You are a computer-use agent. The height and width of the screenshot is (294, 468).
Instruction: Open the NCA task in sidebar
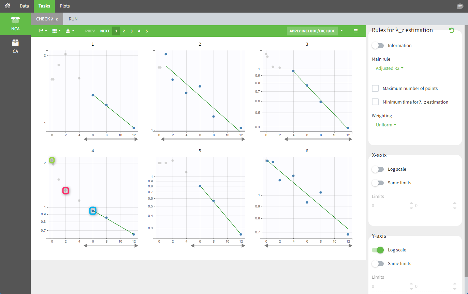tap(15, 23)
